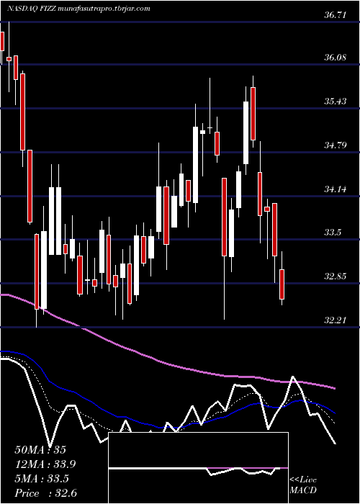
Task: Click the 34.14 price axis label
Action: point(336,189)
